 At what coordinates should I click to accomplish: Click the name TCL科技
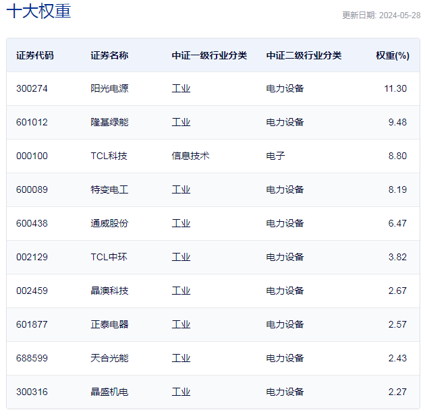[x=109, y=156]
